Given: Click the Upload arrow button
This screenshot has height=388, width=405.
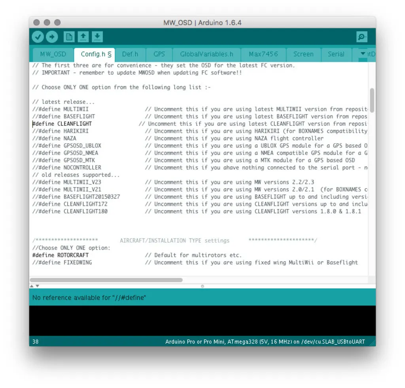Looking at the screenshot, I should [52, 37].
